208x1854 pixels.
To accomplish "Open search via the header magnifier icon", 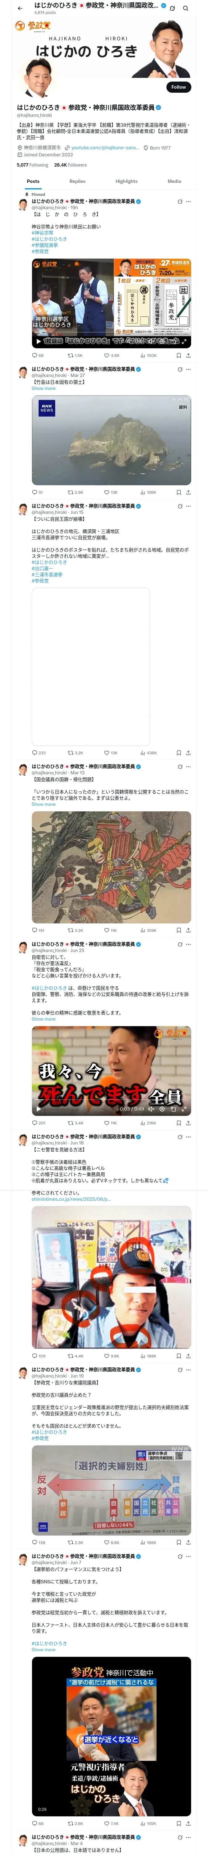I will click(x=185, y=9).
